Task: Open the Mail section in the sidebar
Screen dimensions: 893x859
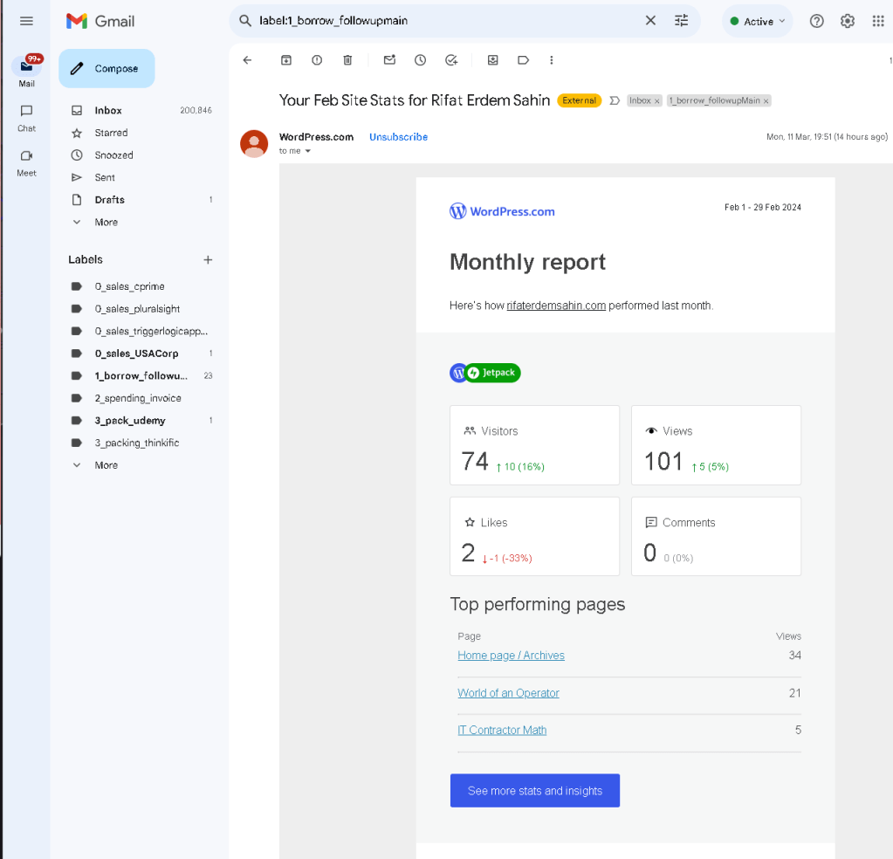Action: click(x=26, y=72)
